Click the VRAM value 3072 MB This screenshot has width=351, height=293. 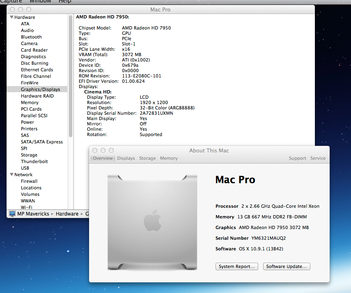pos(132,55)
